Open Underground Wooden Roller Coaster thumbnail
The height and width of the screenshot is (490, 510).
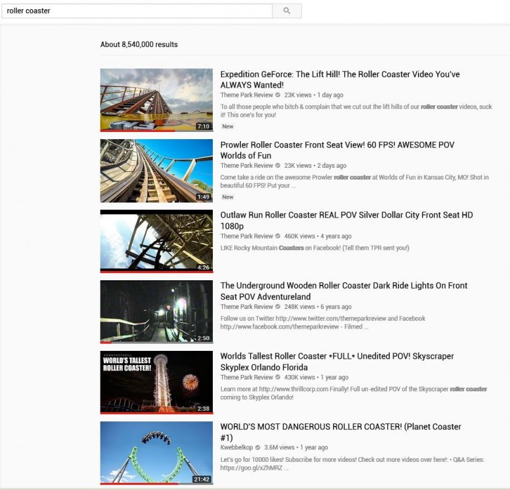(157, 312)
